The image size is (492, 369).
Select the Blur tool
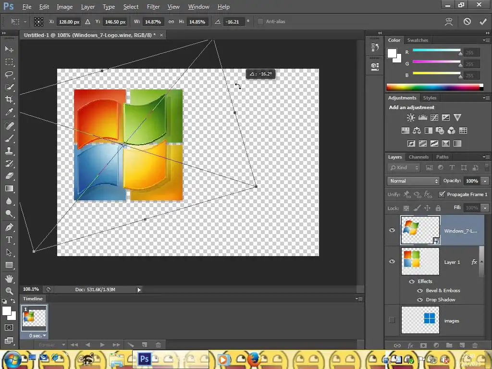pos(9,201)
